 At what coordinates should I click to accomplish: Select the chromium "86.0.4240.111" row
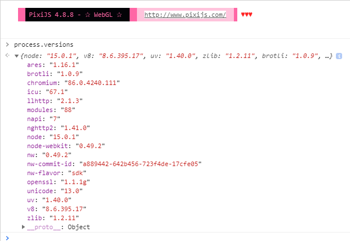tap(73, 83)
